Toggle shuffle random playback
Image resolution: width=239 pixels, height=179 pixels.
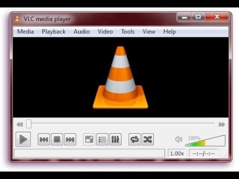pyautogui.click(x=148, y=139)
